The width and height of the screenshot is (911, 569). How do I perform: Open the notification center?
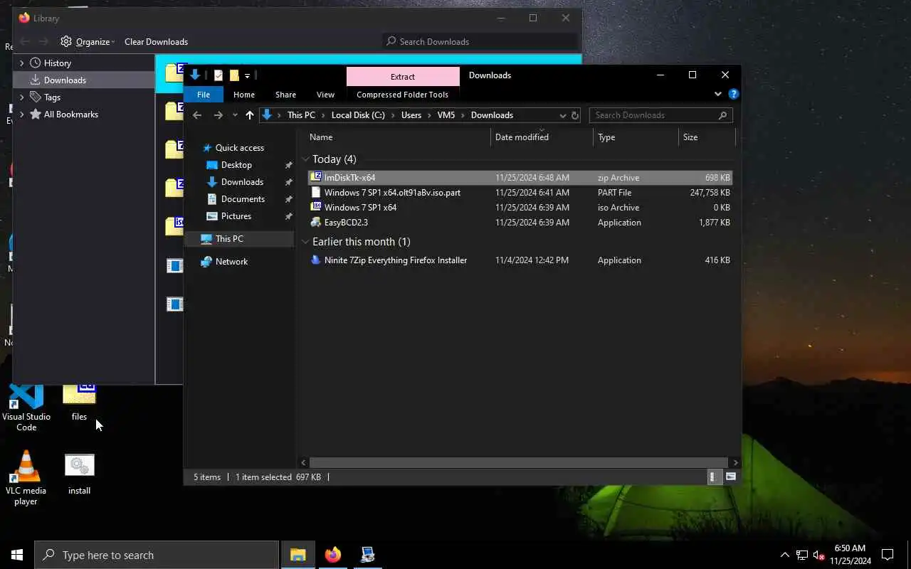[888, 555]
